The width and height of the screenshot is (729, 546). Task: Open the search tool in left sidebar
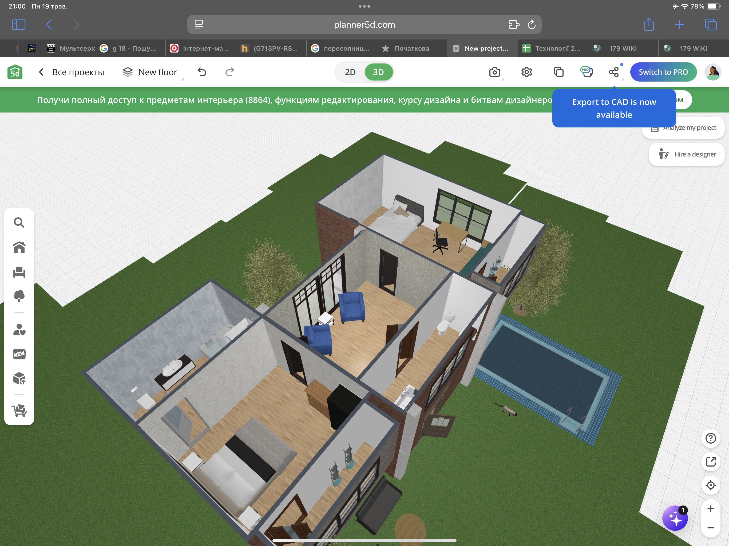19,223
